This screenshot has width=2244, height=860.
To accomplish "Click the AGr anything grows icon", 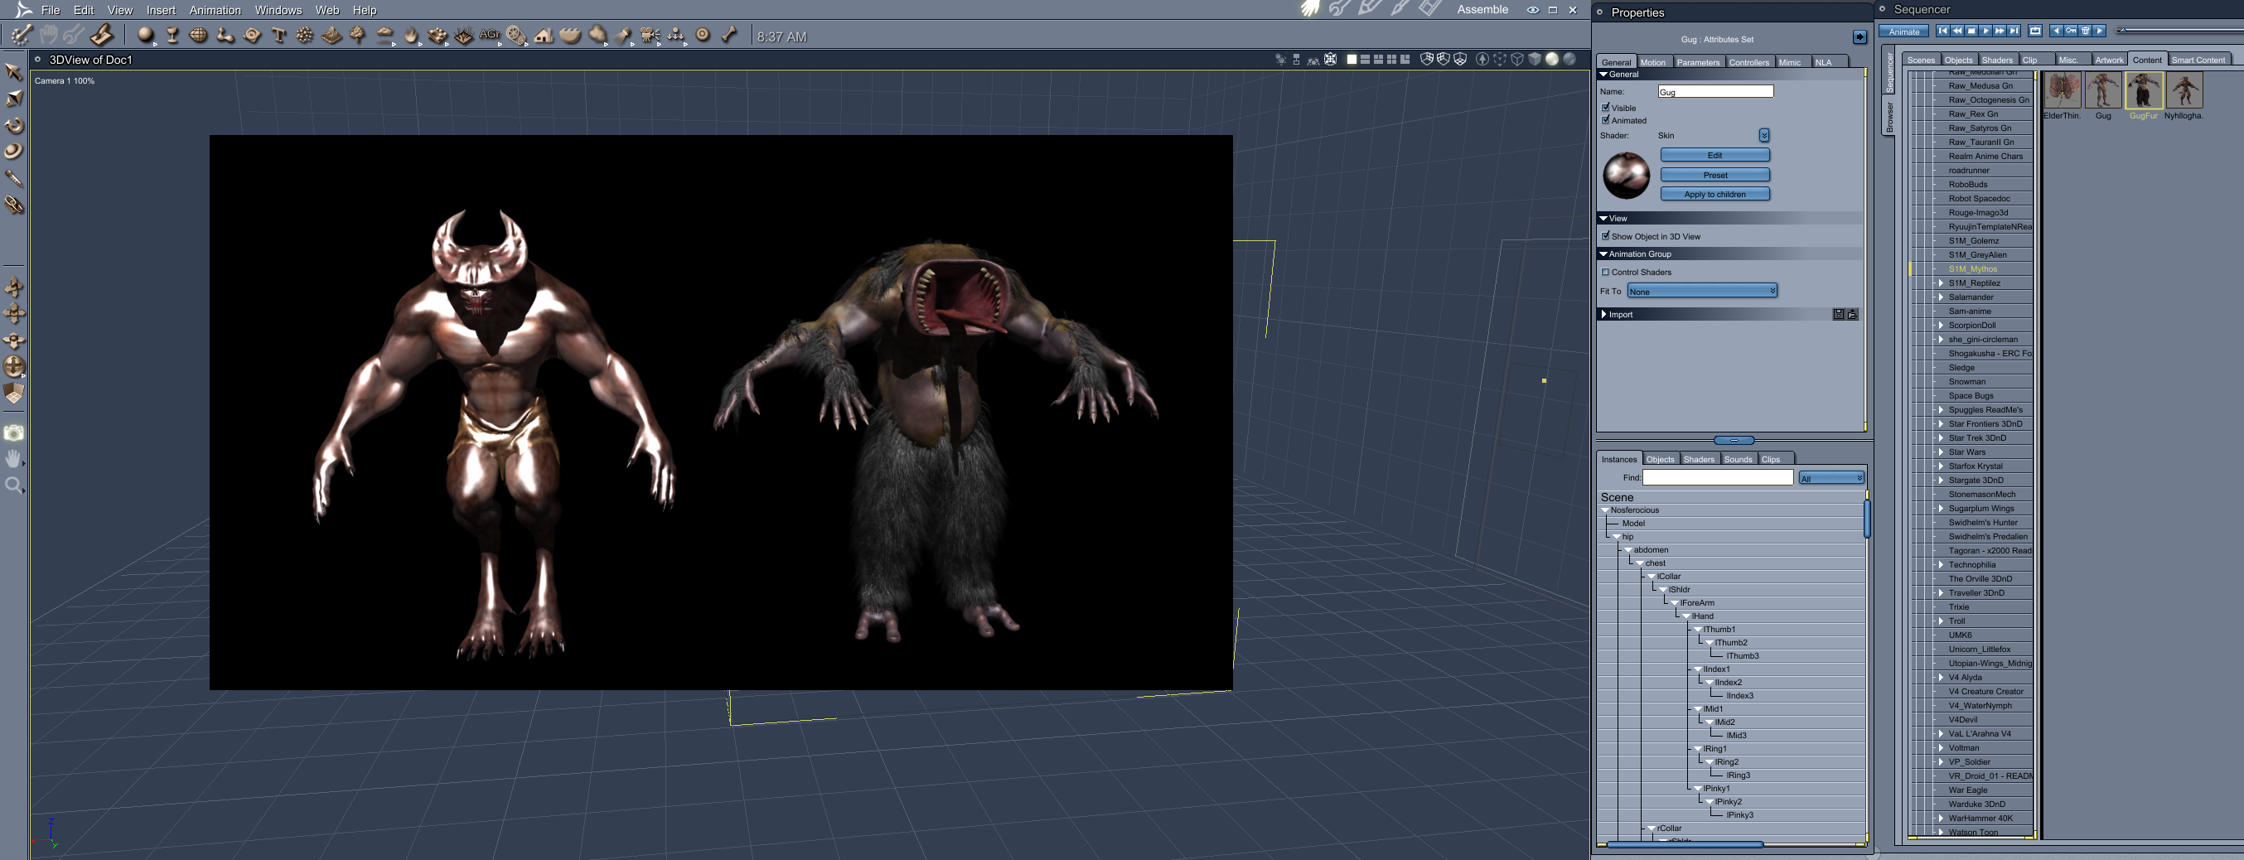I will pos(491,35).
